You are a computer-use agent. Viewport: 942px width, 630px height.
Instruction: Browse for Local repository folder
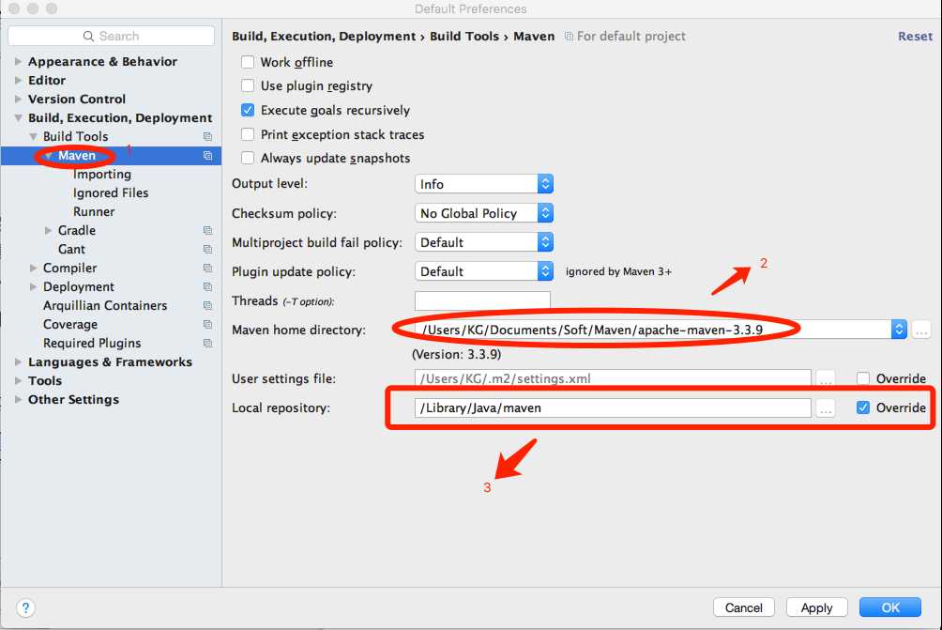[825, 408]
